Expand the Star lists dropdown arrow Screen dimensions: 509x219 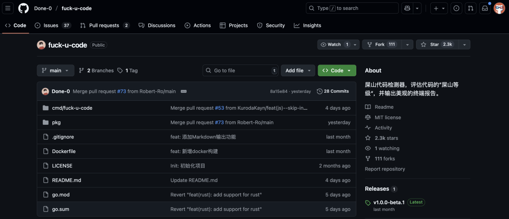click(x=465, y=44)
